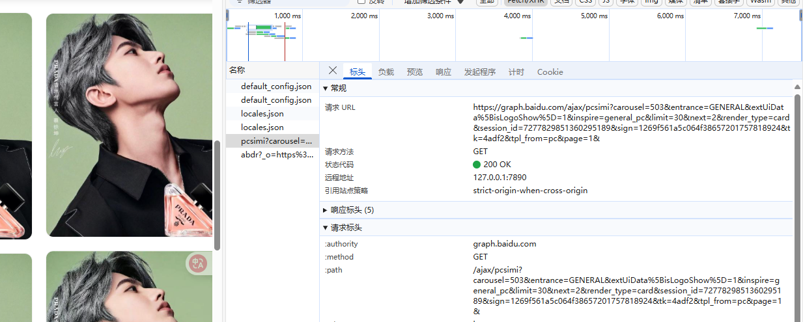Open the 计时 tab
This screenshot has height=322, width=803.
[x=516, y=72]
